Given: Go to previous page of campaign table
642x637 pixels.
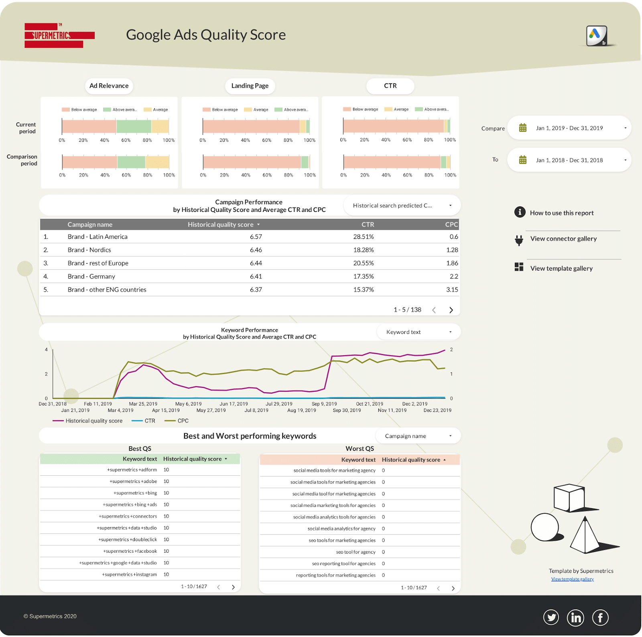Looking at the screenshot, I should click(x=434, y=310).
